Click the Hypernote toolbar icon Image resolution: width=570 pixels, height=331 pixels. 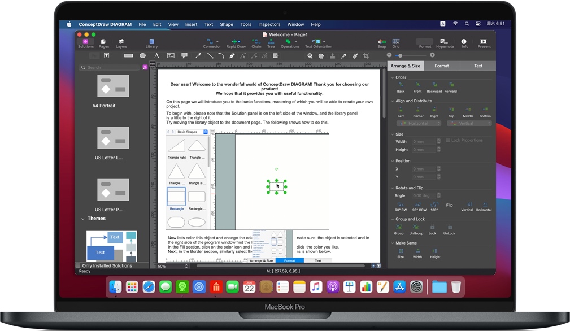445,41
